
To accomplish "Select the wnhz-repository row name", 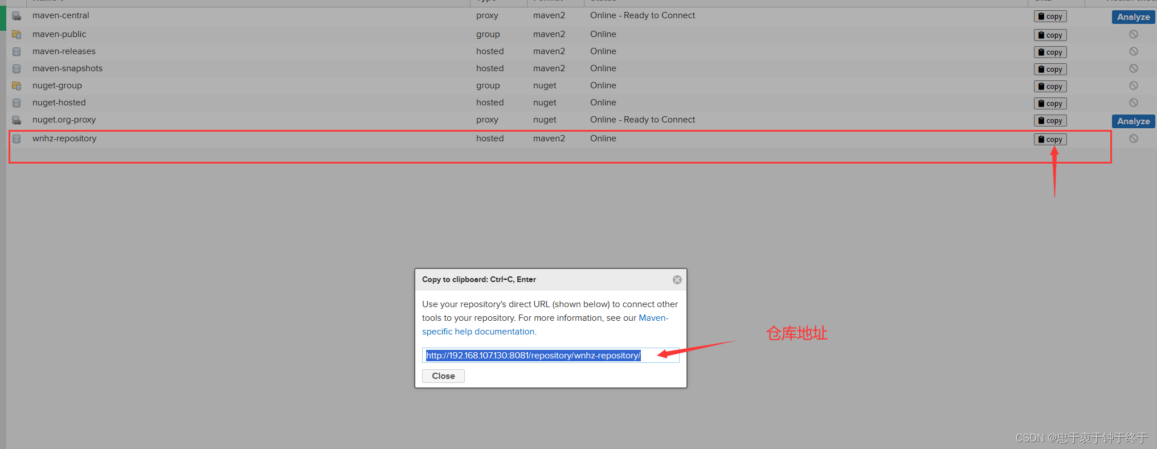I will pos(64,138).
